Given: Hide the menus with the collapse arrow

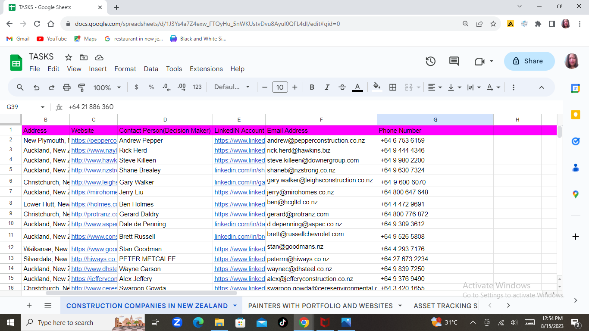Looking at the screenshot, I should [542, 87].
